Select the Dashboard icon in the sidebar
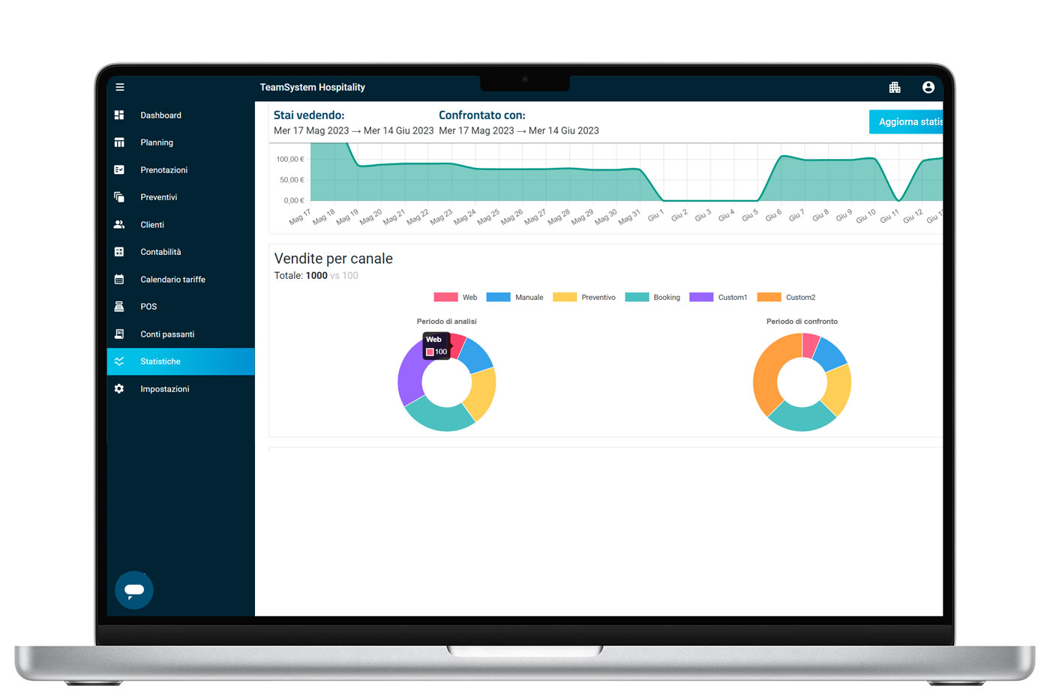The height and width of the screenshot is (692, 1050). (119, 115)
